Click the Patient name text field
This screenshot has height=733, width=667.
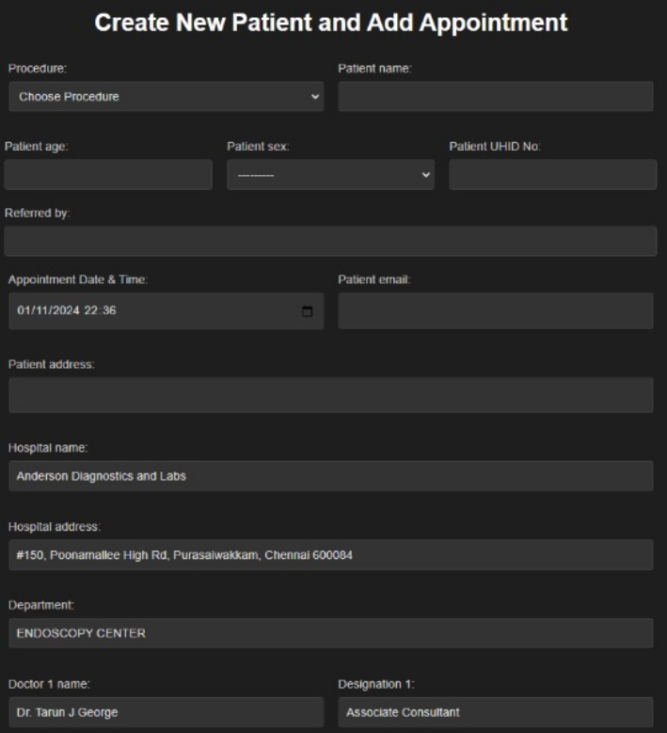[495, 97]
